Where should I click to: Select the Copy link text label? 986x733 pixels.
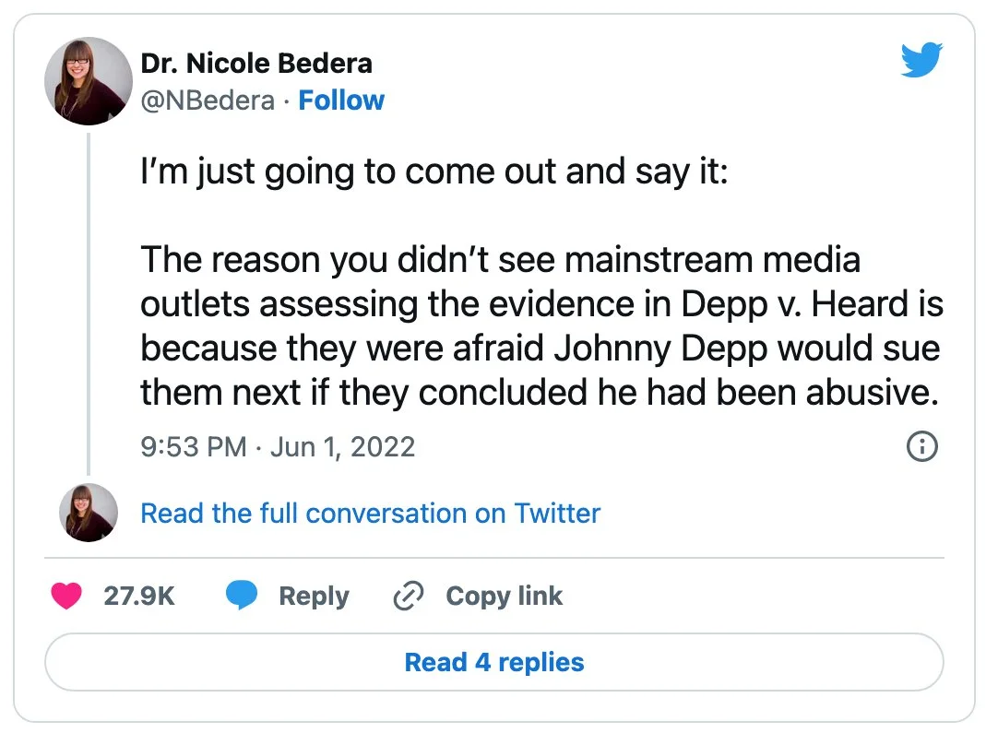(504, 597)
